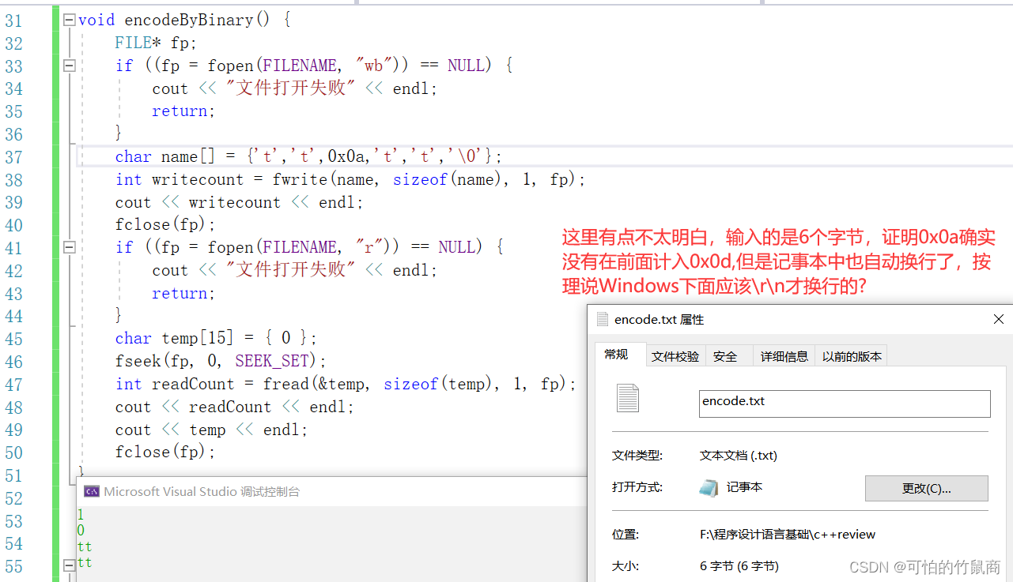Screen dimensions: 1013x582
Task: Click the 'char temp[15] = { 0 };' line
Action: [x=216, y=338]
